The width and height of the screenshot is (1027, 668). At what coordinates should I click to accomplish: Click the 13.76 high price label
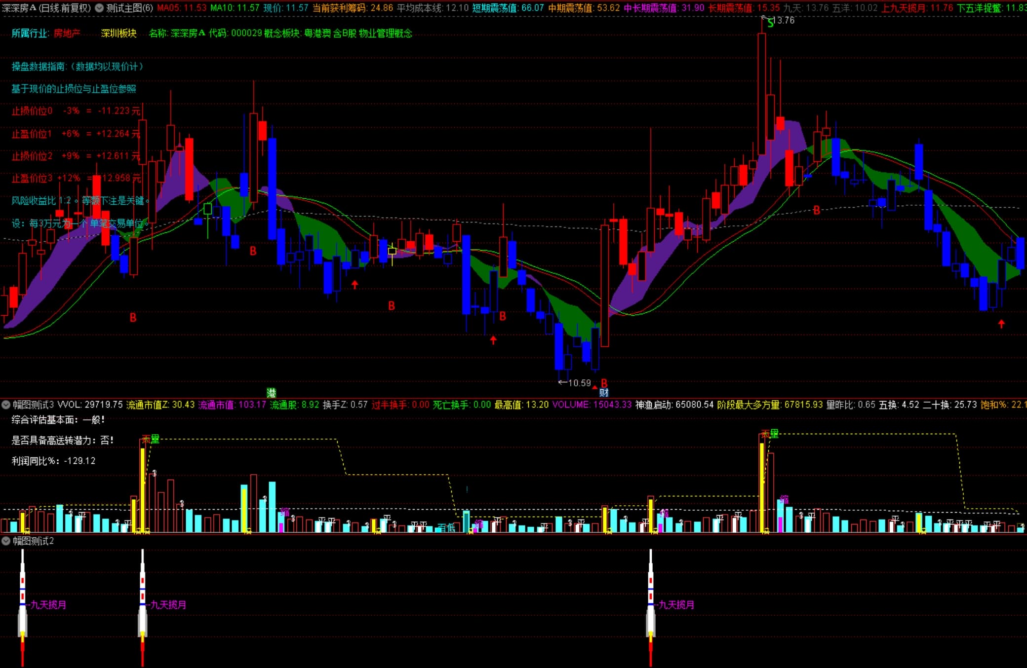coord(783,20)
